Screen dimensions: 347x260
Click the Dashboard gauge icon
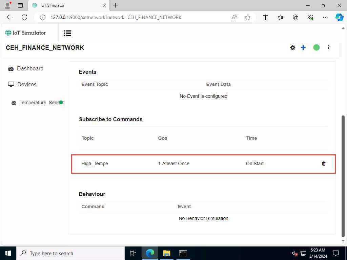(x=11, y=68)
